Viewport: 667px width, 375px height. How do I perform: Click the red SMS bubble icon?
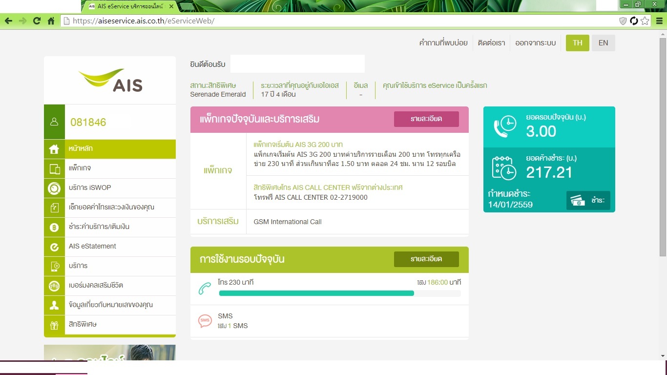coord(205,321)
